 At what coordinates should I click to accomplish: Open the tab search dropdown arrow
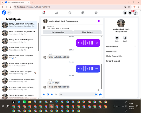point(2,2)
